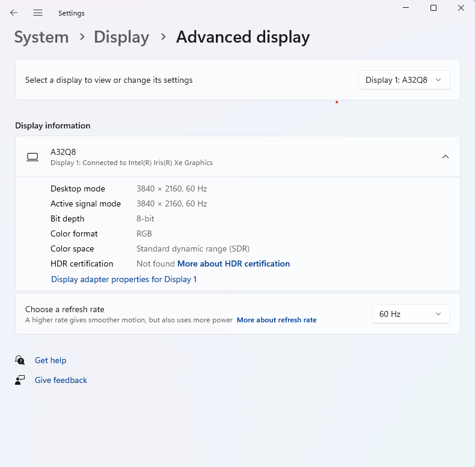This screenshot has width=475, height=467.
Task: Click the A32Q8 monitor icon
Action: 32,157
